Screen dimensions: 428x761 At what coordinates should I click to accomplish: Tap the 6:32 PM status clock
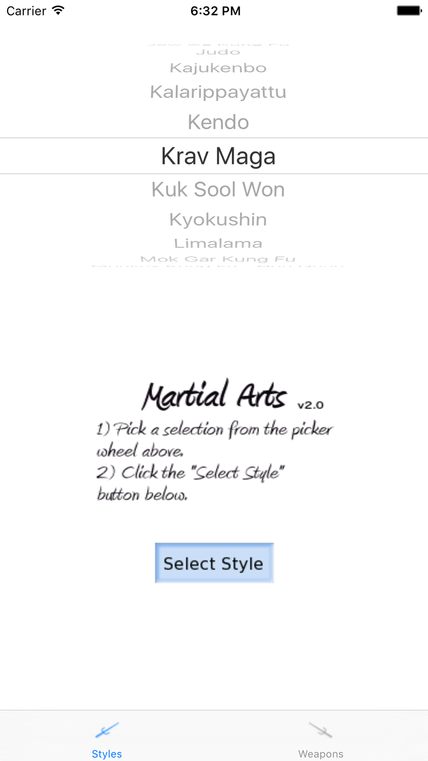[x=215, y=11]
